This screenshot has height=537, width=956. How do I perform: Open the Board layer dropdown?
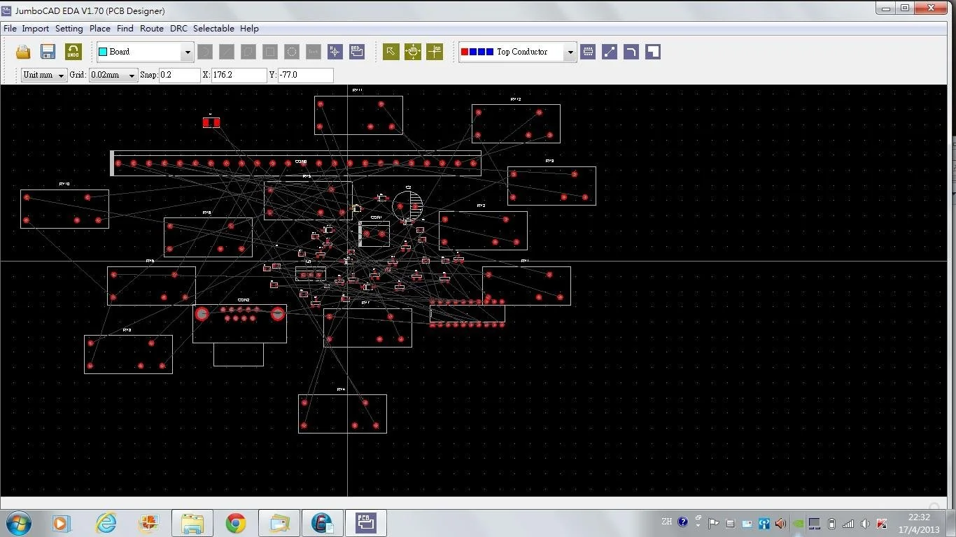coord(187,51)
